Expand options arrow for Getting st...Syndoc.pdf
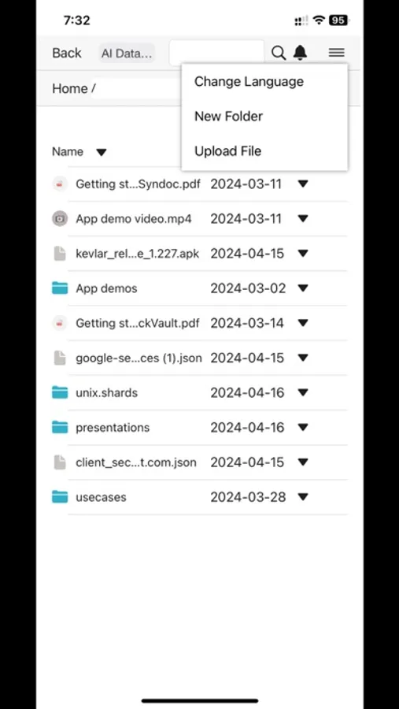399x709 pixels. click(x=303, y=184)
